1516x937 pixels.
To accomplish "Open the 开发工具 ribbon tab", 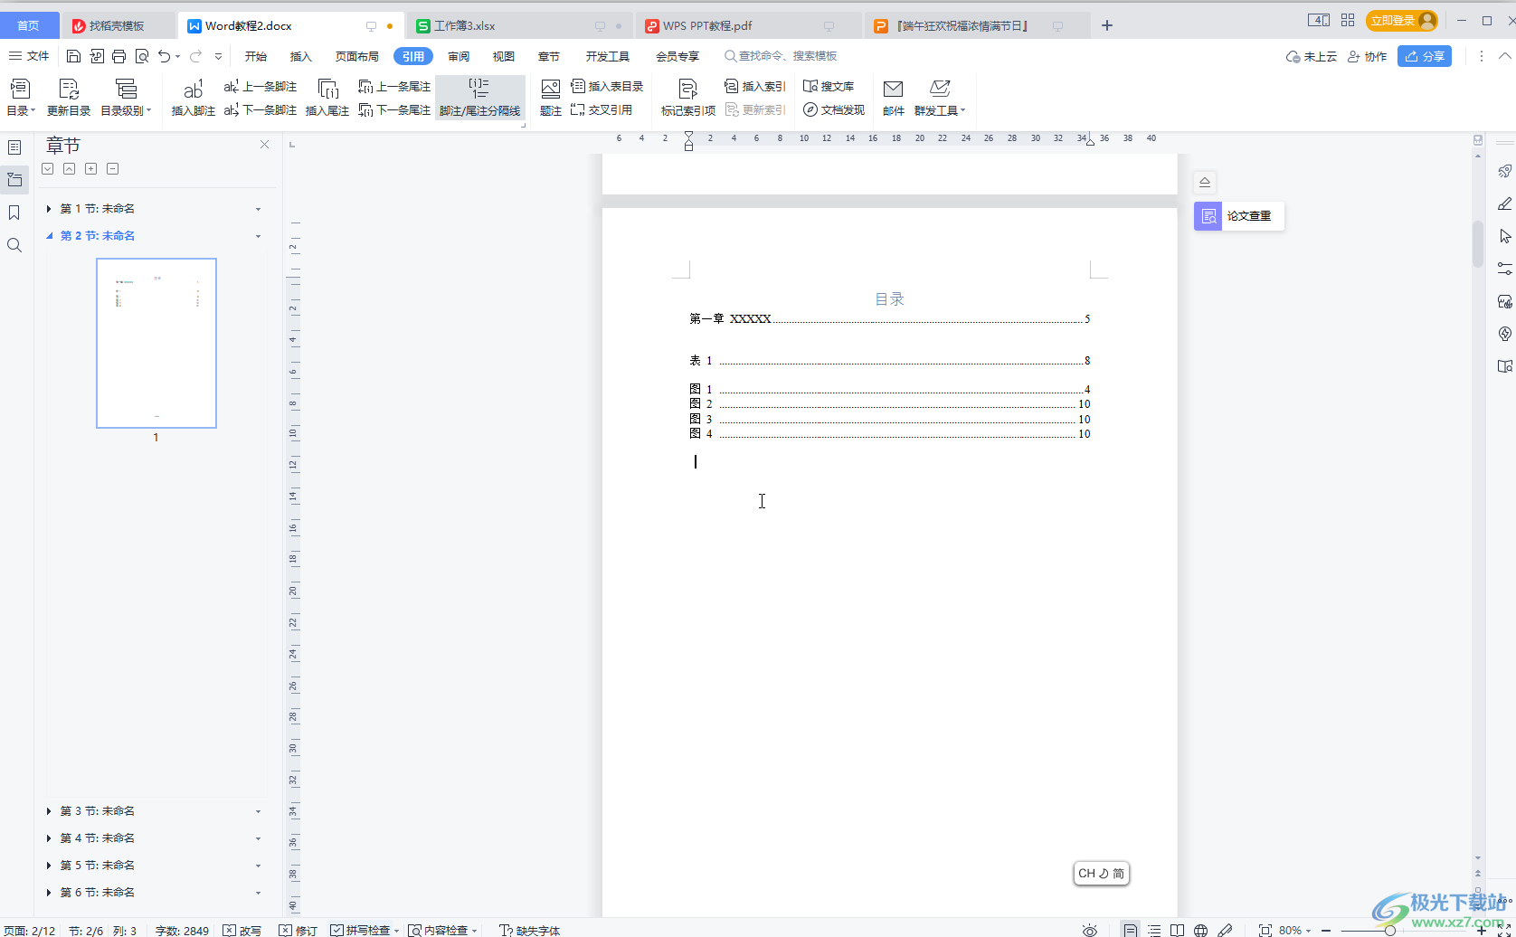I will 608,56.
